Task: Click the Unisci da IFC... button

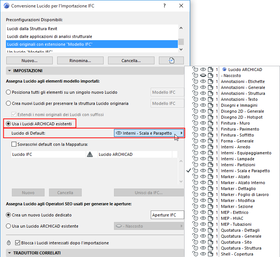Action: pyautogui.click(x=149, y=193)
